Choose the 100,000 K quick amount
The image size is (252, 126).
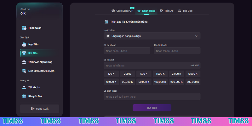(160, 82)
